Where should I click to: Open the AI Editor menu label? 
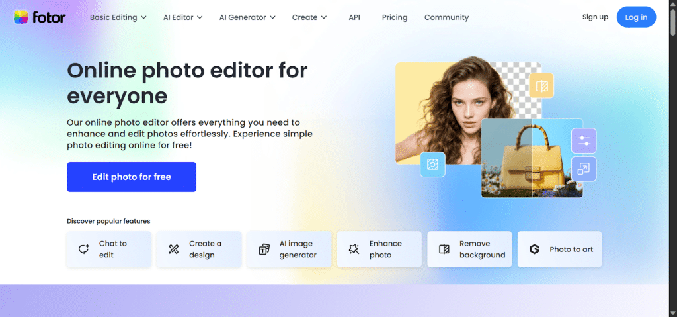pos(179,17)
